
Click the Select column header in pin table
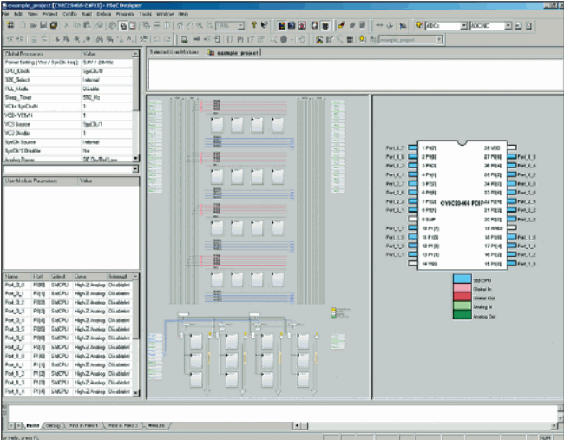(61, 276)
